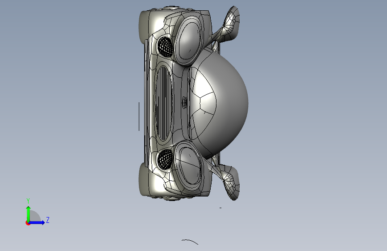
Task: Select the lower side mirror of the car
Action: pyautogui.click(x=229, y=182)
